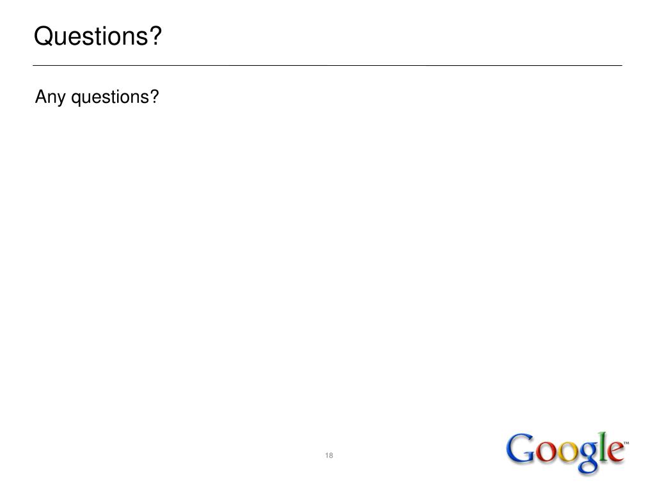This screenshot has width=655, height=491.
Task: Click the blue lowercase 'g' in logo
Action: 588,458
